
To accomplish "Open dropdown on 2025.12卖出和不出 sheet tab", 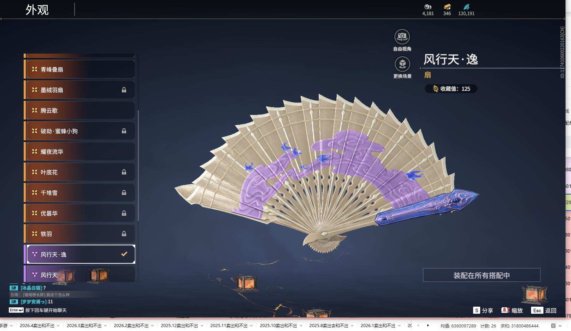I will (202, 326).
